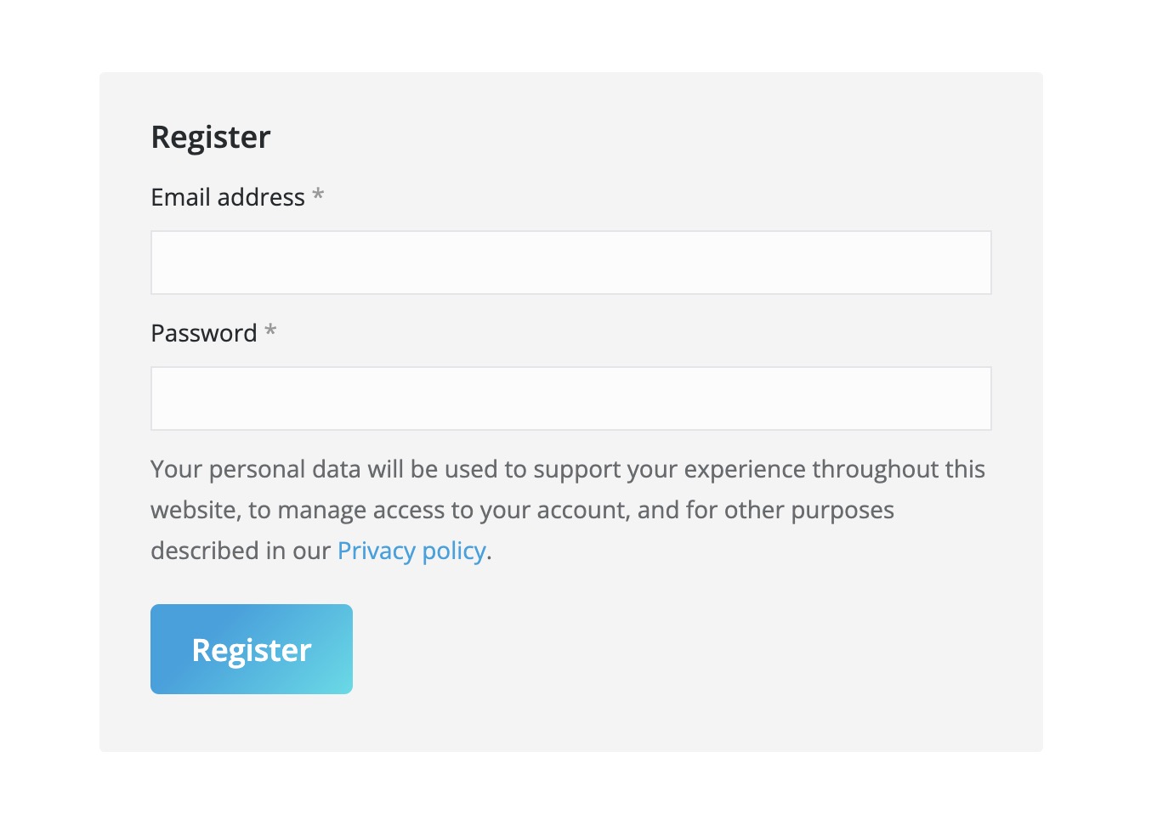Click the personal data notice paragraph
This screenshot has height=831, width=1163.
(x=567, y=509)
